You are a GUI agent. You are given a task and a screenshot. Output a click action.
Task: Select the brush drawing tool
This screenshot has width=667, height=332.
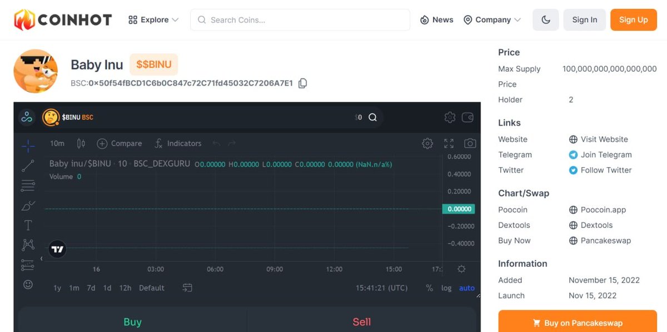coord(28,206)
